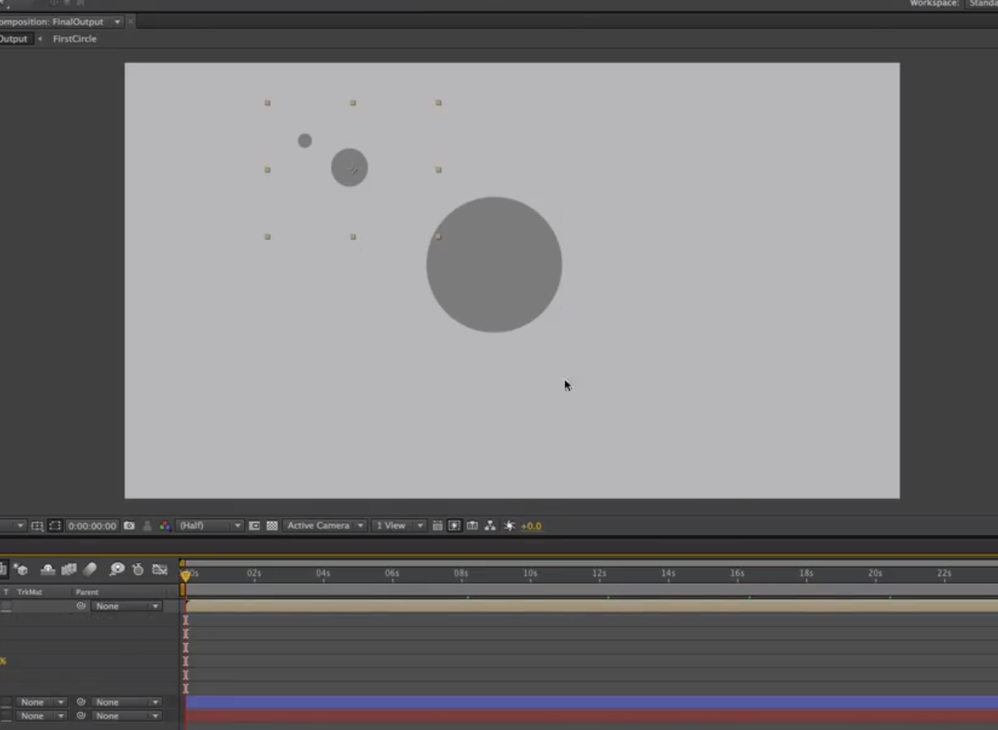Viewport: 998px width, 730px height.
Task: Open the Half resolution dropdown
Action: click(209, 525)
